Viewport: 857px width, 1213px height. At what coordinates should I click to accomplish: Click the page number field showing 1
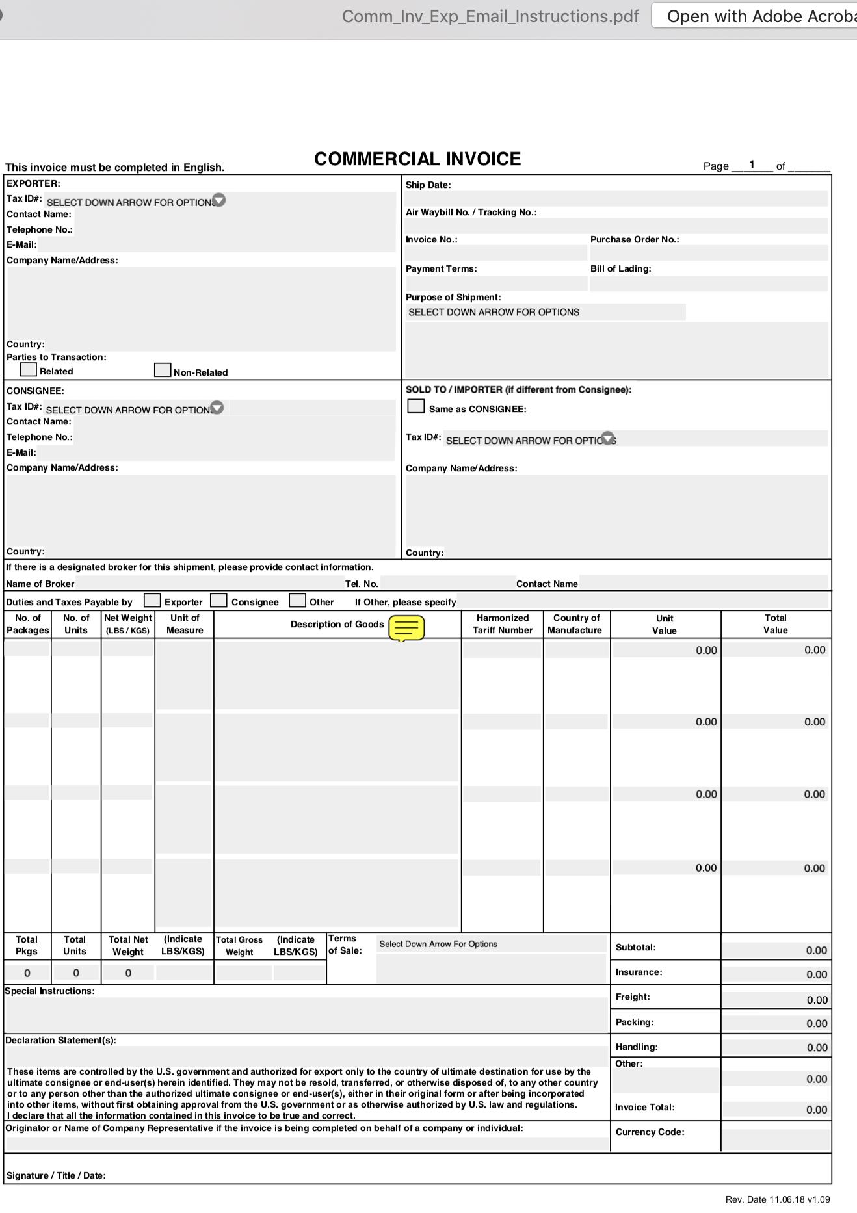tap(752, 164)
